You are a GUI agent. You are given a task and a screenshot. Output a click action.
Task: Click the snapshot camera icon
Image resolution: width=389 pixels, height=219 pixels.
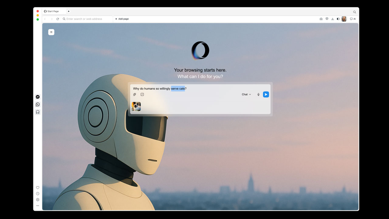click(321, 19)
